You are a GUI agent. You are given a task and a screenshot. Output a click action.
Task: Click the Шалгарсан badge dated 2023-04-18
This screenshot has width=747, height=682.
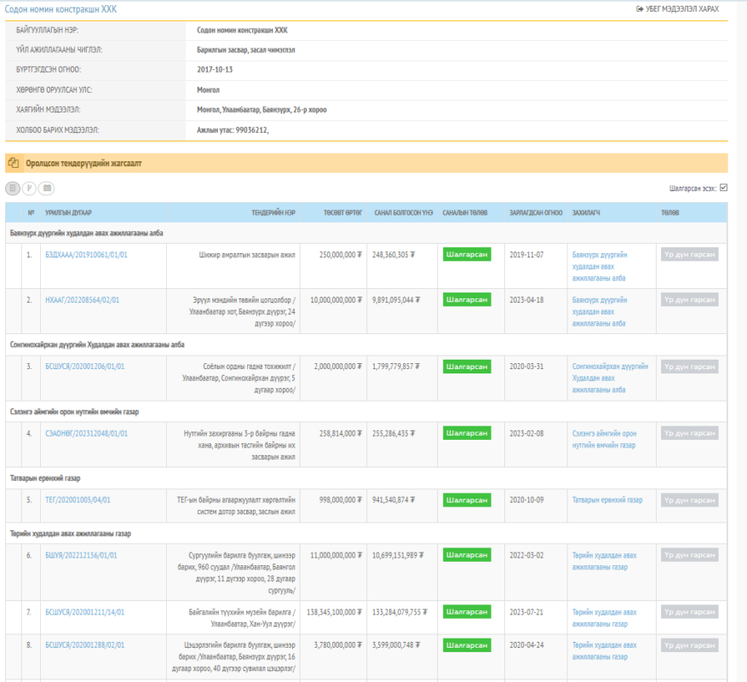[467, 300]
